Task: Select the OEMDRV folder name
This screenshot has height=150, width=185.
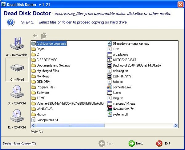Action: click(43, 81)
